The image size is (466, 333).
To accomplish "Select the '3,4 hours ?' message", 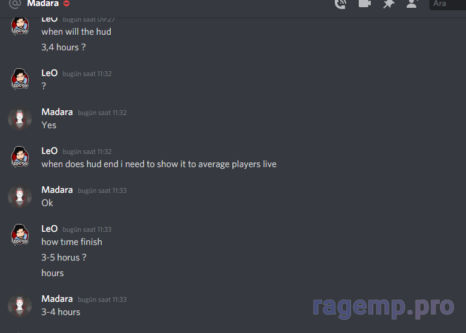I will tap(63, 47).
